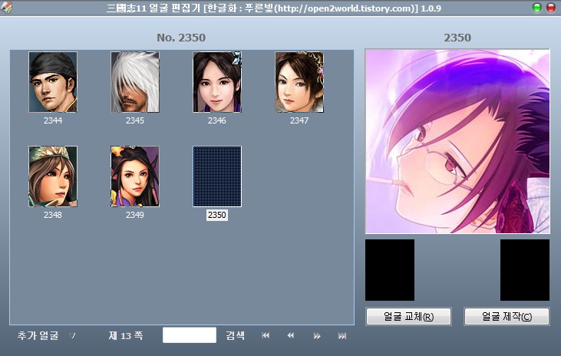This screenshot has height=356, width=561.
Task: Click the 2349 label text
Action: [x=135, y=215]
